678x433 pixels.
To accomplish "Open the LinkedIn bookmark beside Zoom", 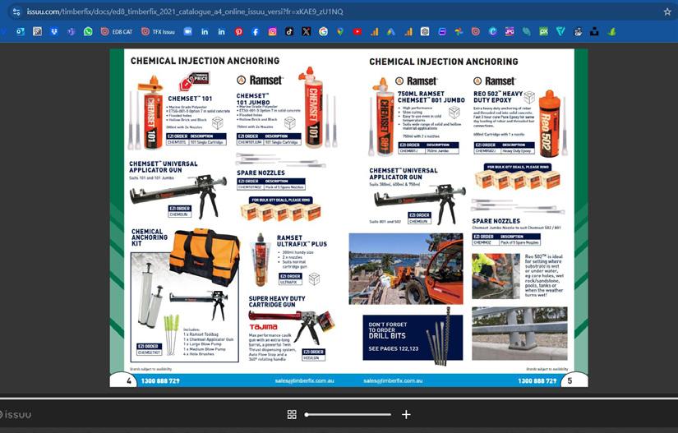I will (x=205, y=31).
